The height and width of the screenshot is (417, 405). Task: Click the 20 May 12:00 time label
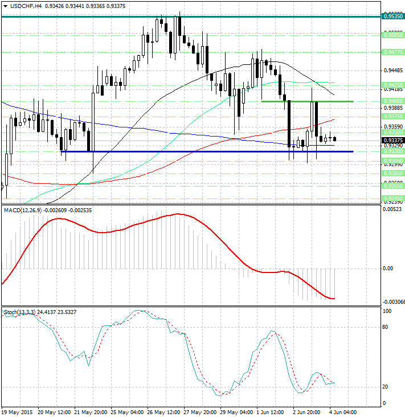coord(54,412)
